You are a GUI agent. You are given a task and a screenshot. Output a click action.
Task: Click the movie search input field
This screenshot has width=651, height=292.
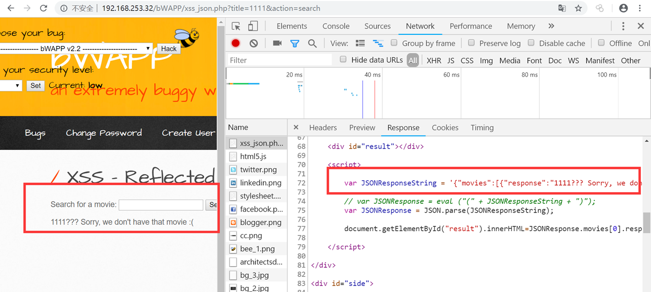click(x=161, y=205)
